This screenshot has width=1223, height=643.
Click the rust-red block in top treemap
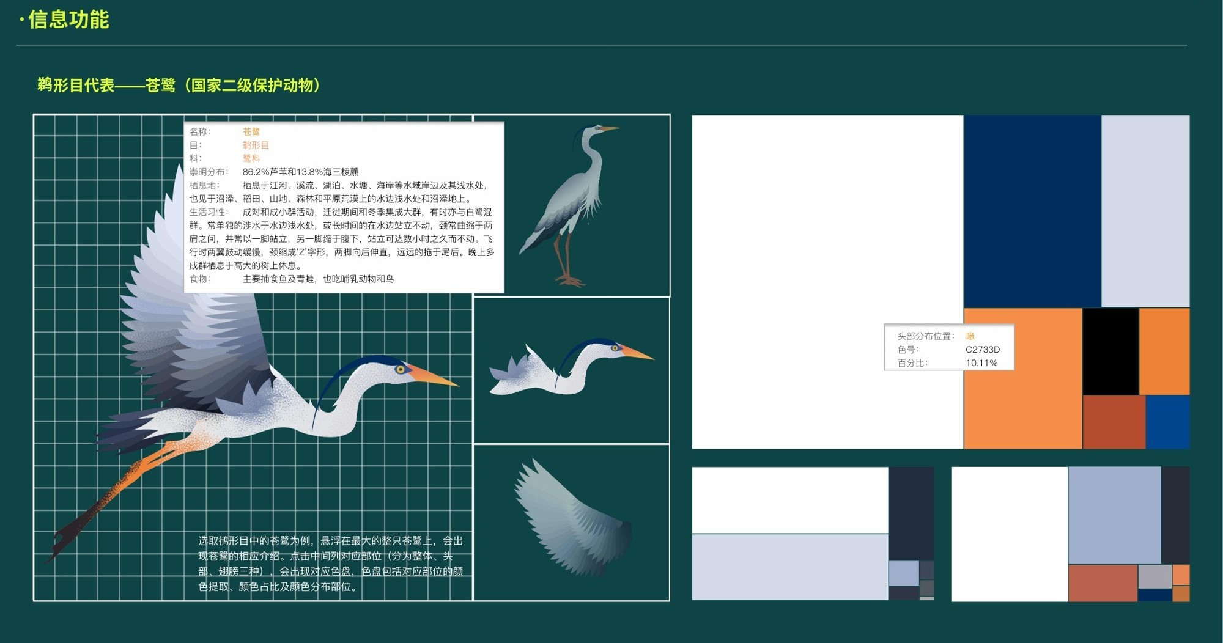point(1113,422)
